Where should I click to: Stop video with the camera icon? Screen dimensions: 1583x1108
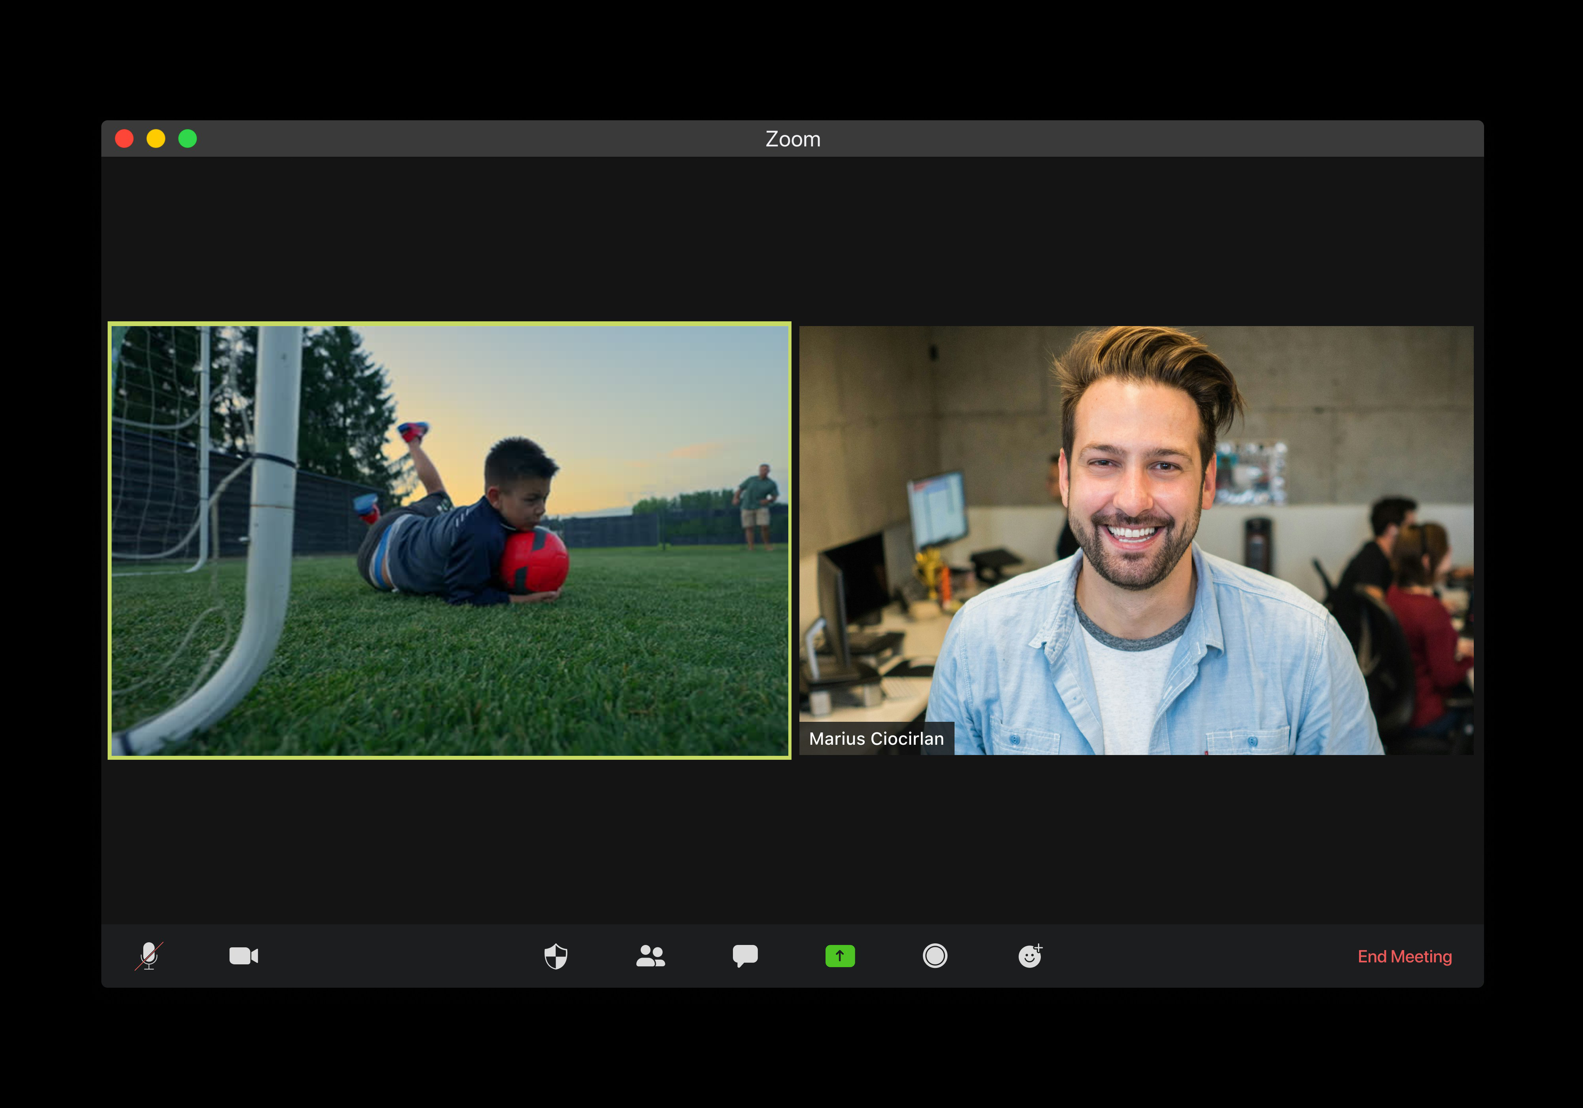coord(243,956)
